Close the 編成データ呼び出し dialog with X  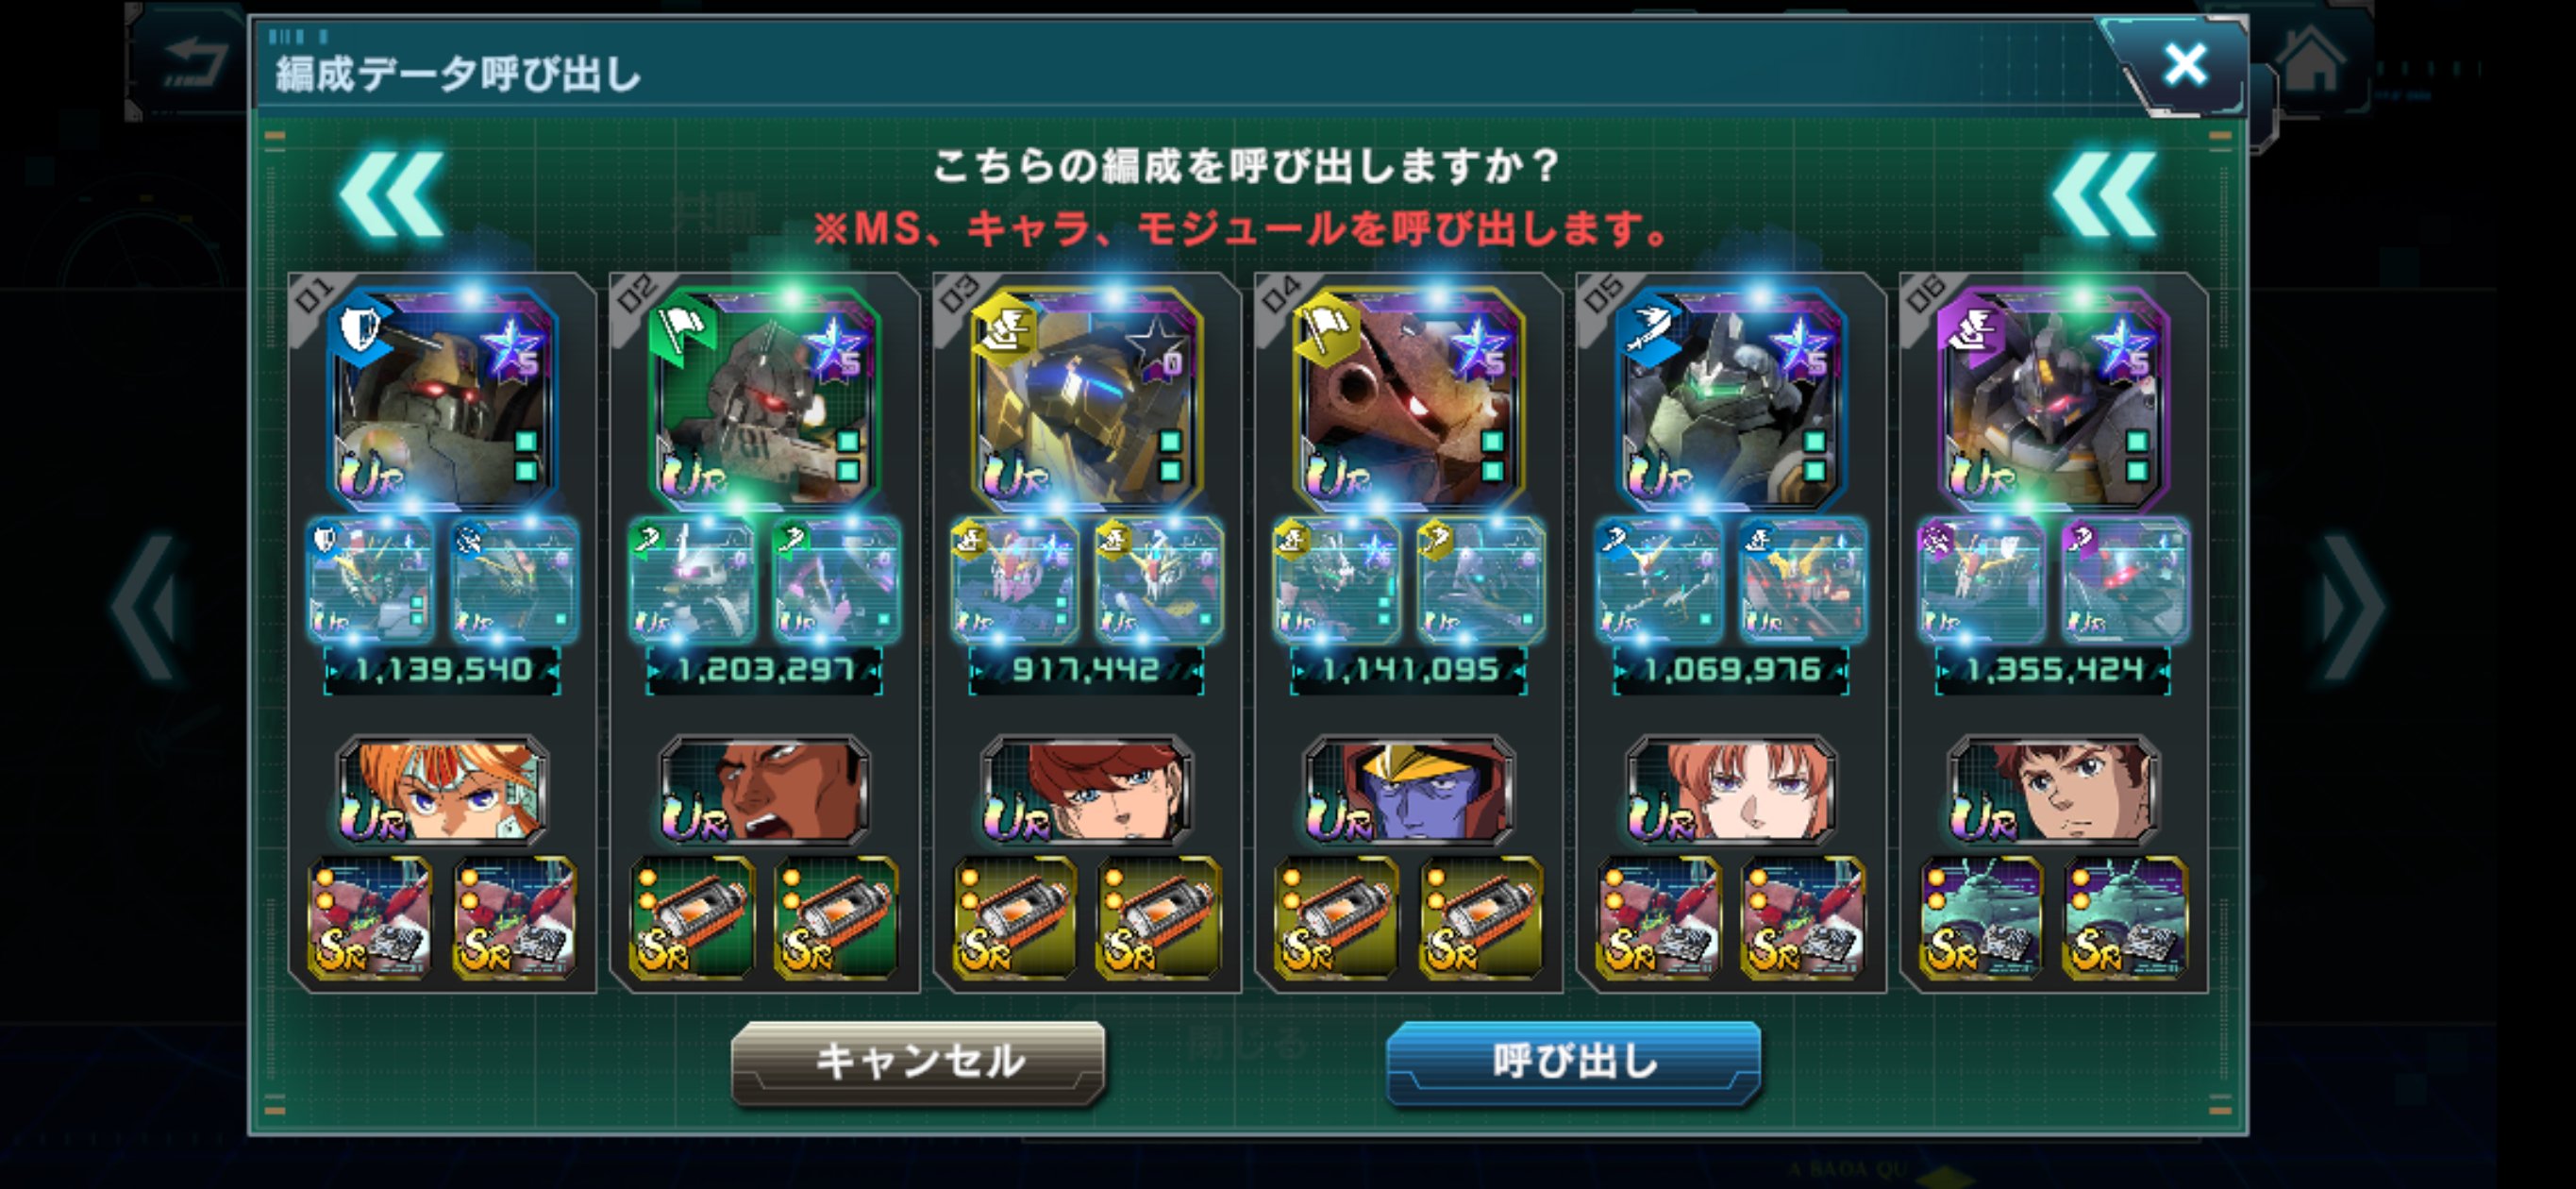[2184, 65]
